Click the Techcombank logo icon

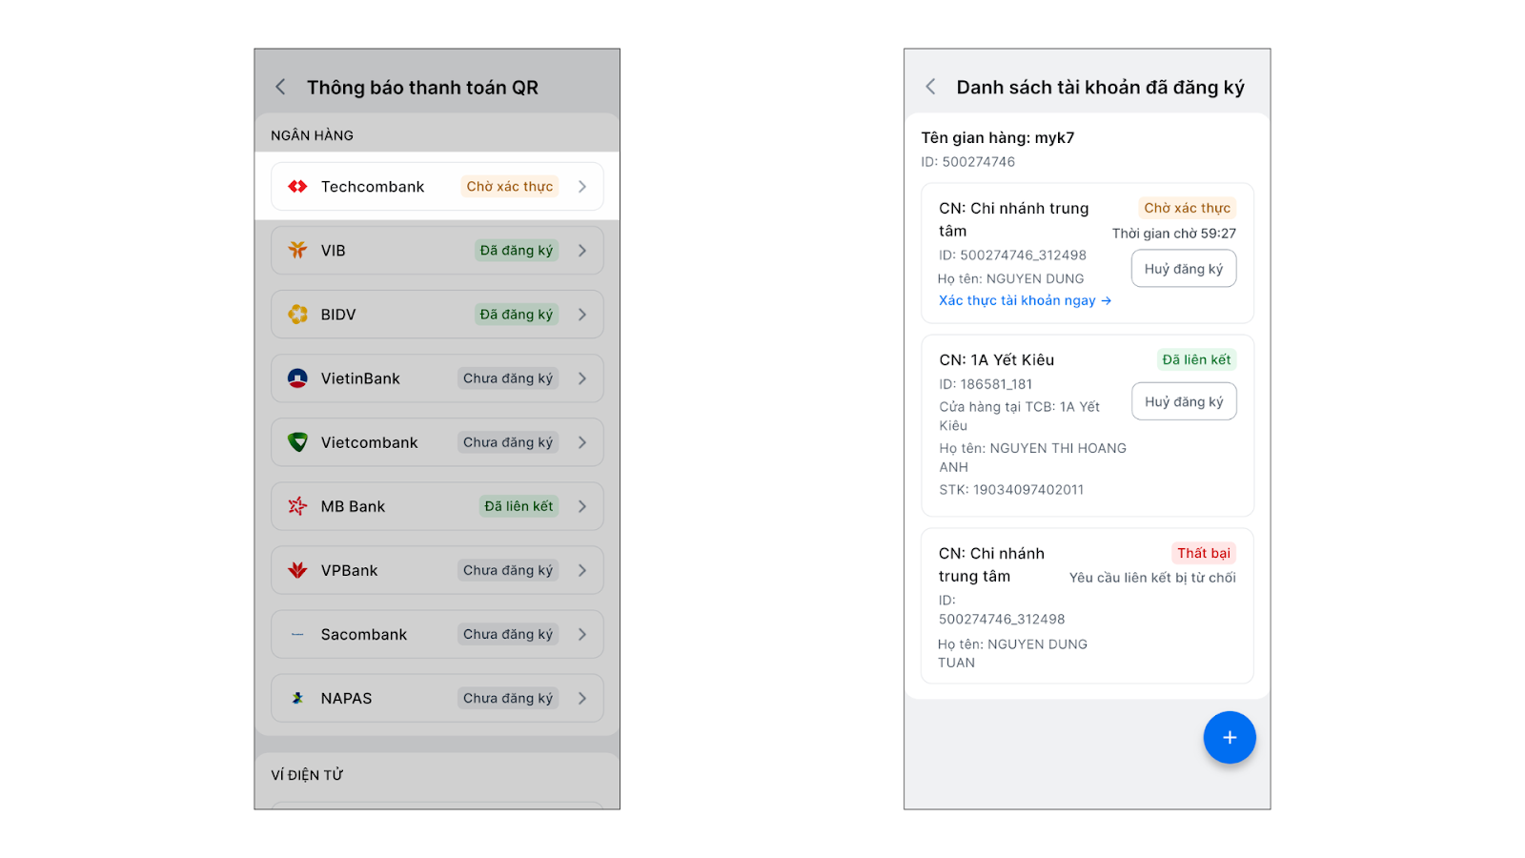tap(297, 187)
